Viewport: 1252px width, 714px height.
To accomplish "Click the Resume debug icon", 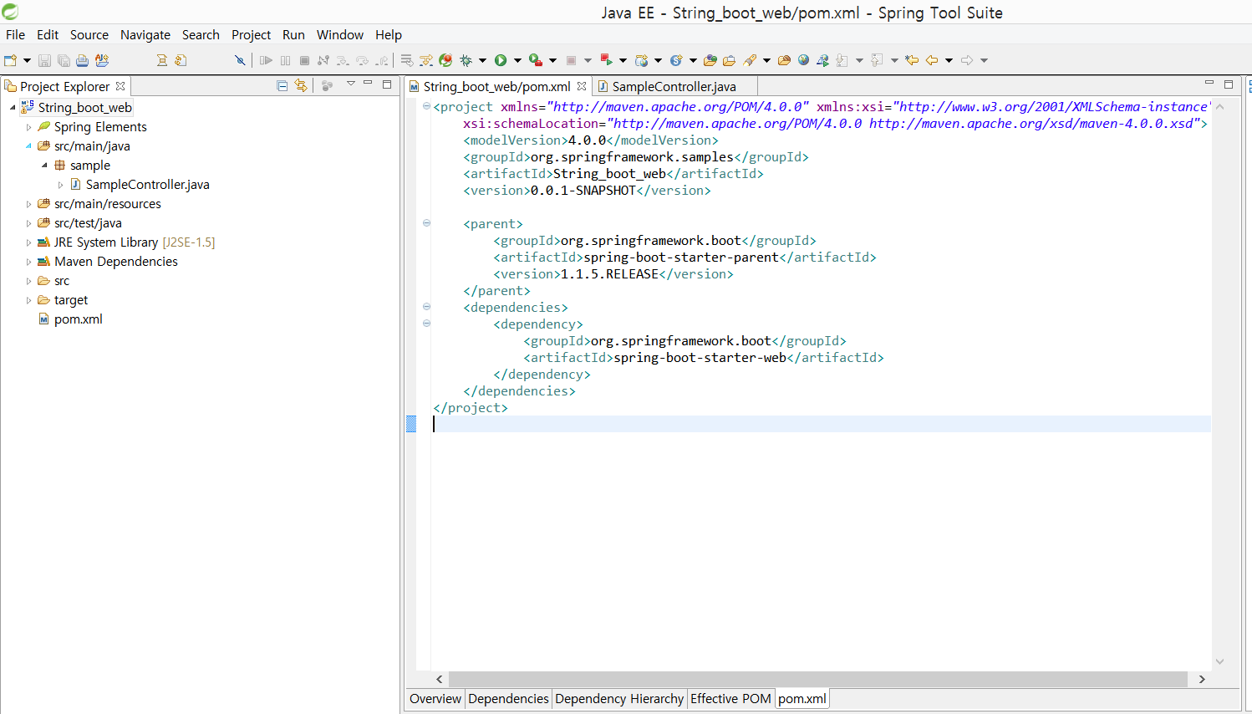I will coord(266,60).
